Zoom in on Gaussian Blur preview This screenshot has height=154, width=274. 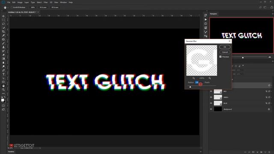(210, 78)
